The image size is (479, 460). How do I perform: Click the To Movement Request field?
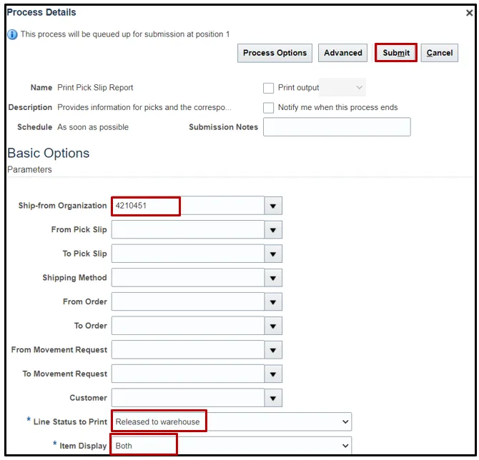click(x=187, y=374)
